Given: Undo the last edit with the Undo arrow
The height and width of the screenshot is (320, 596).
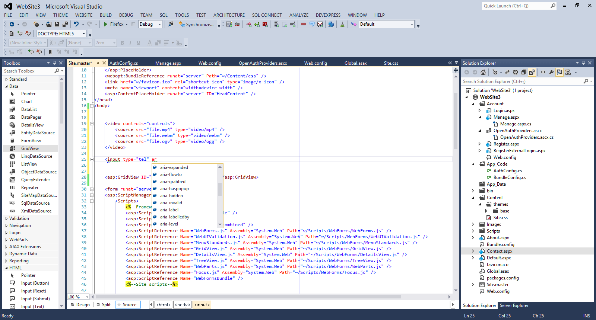Looking at the screenshot, I should tap(76, 24).
